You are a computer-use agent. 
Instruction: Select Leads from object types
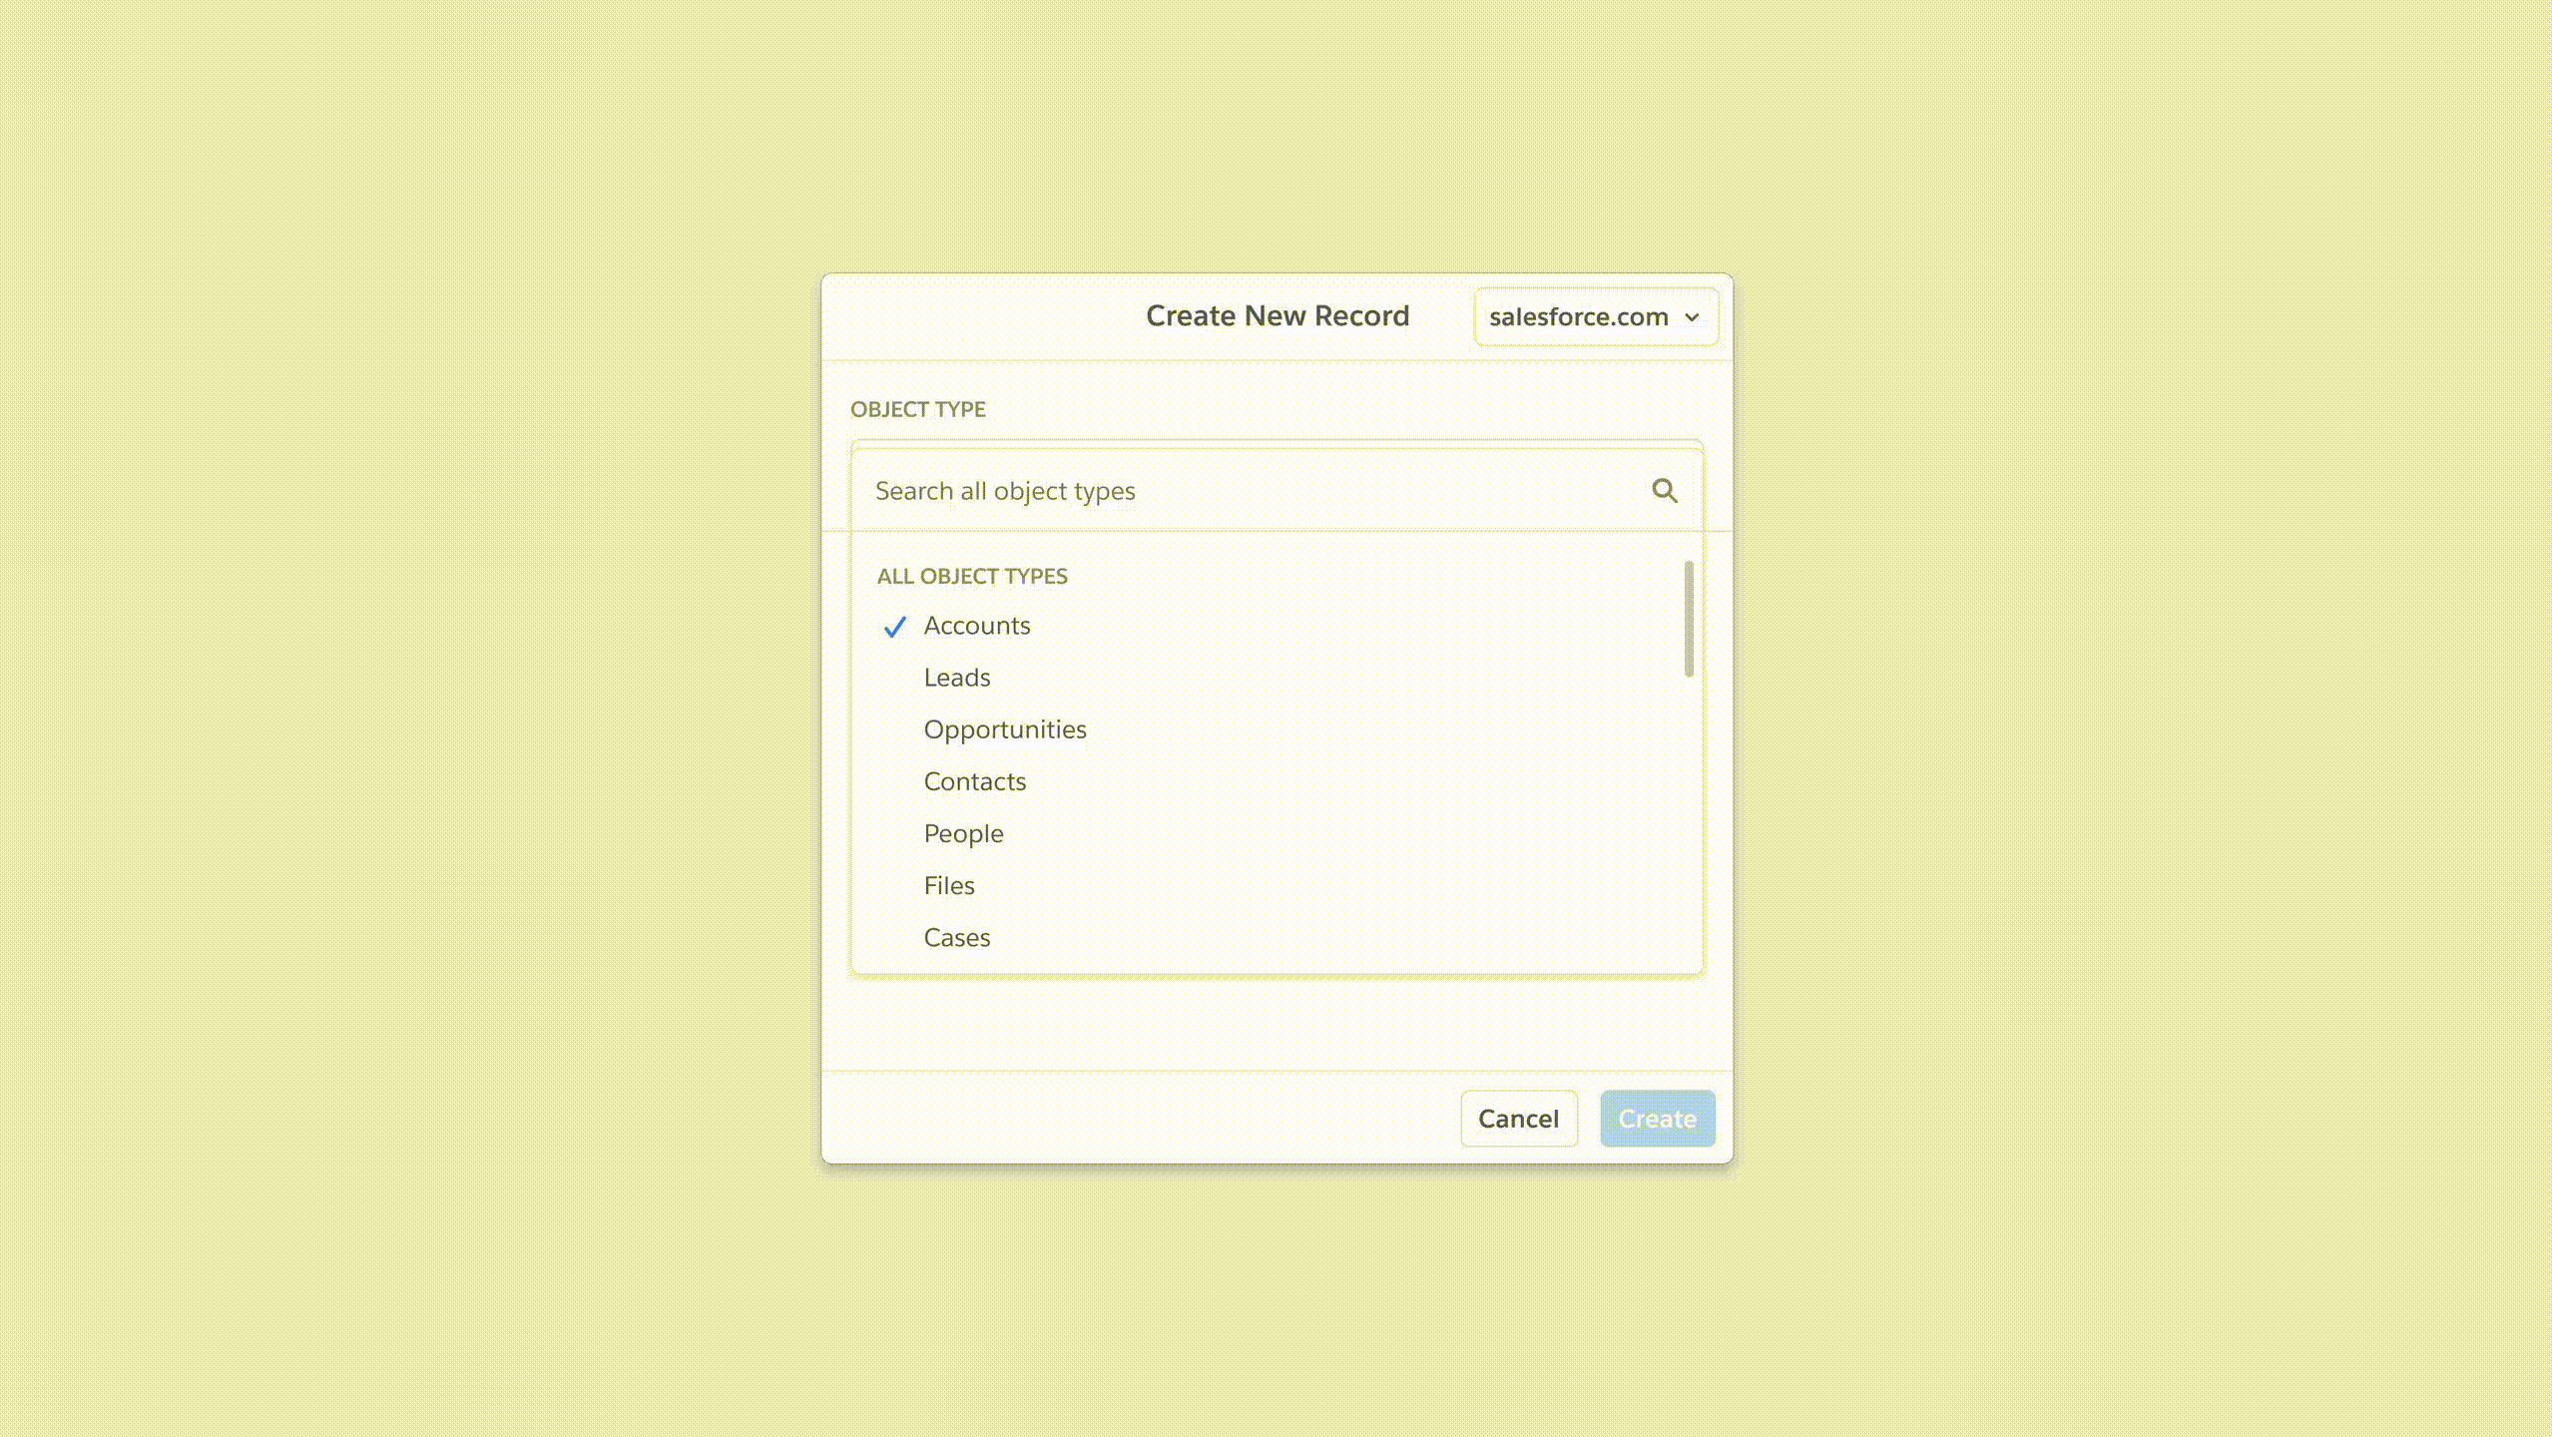(956, 678)
